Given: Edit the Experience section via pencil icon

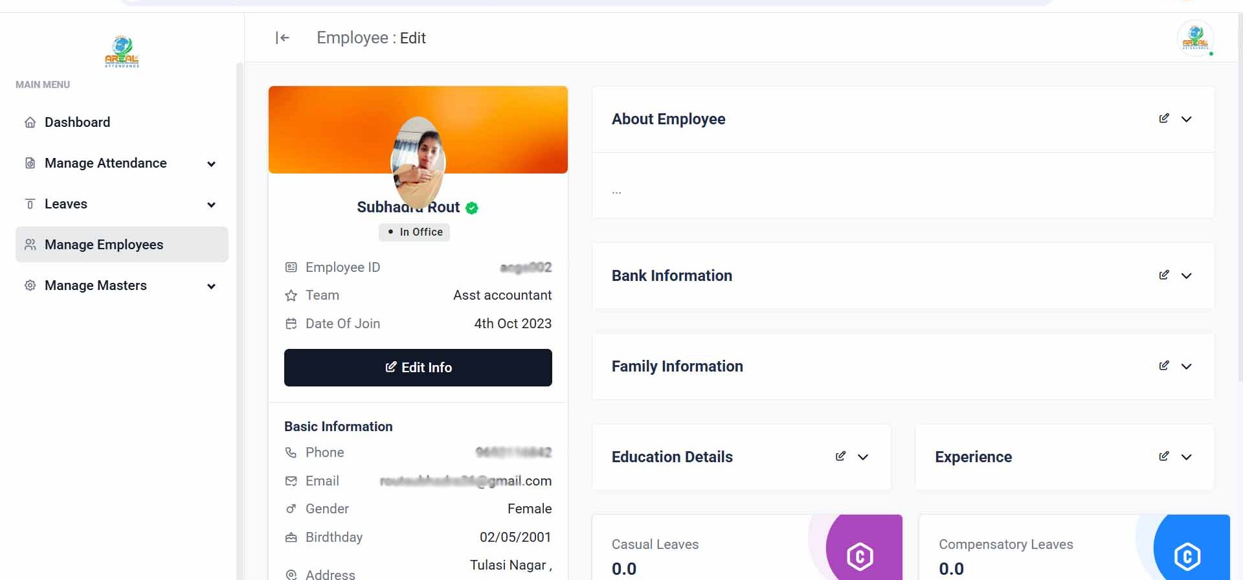Looking at the screenshot, I should tap(1163, 456).
